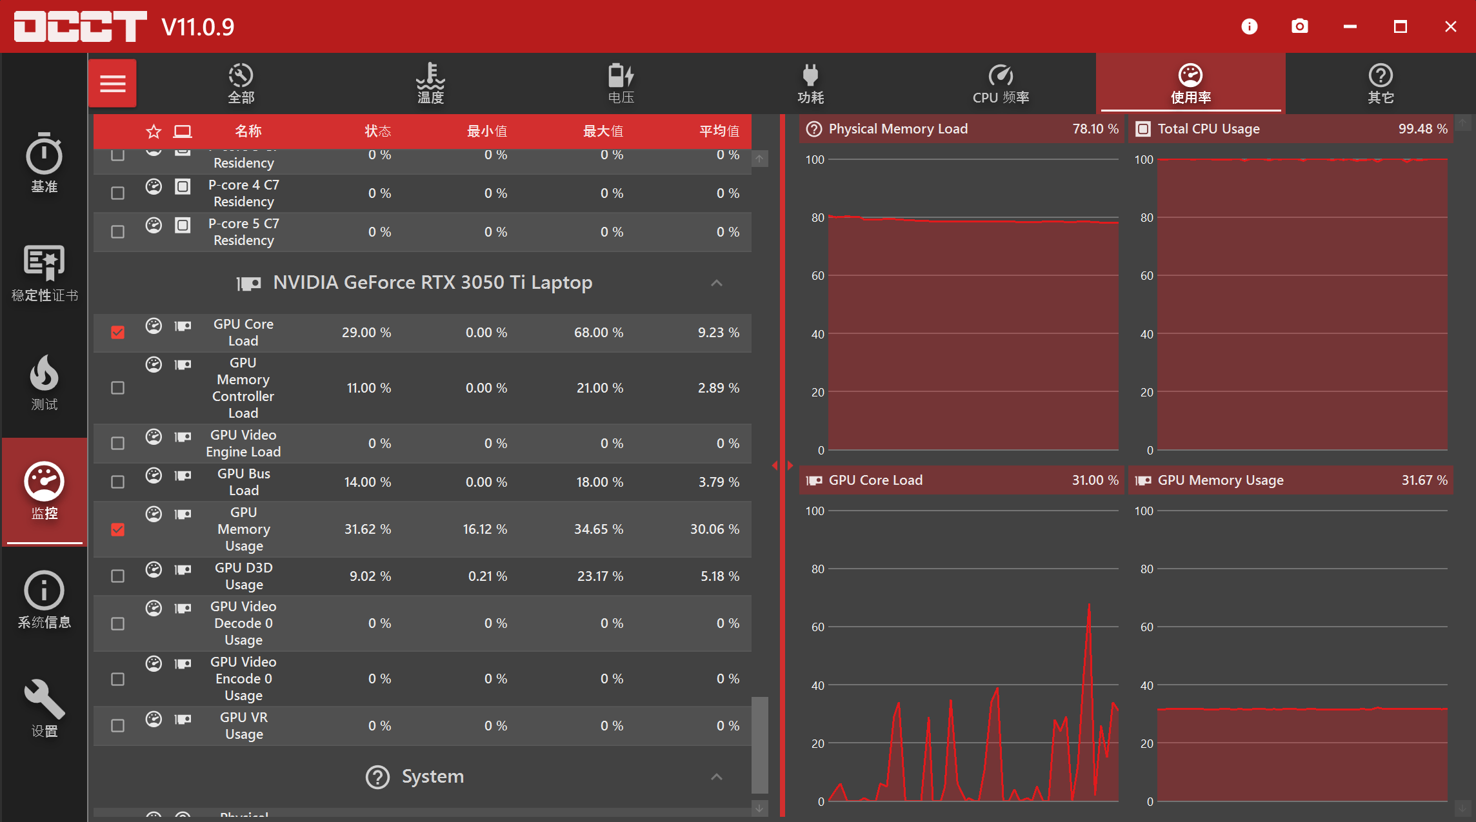Viewport: 1476px width, 822px height.
Task: Click gauge icon in GPU Video Engine Load row
Action: [x=154, y=436]
